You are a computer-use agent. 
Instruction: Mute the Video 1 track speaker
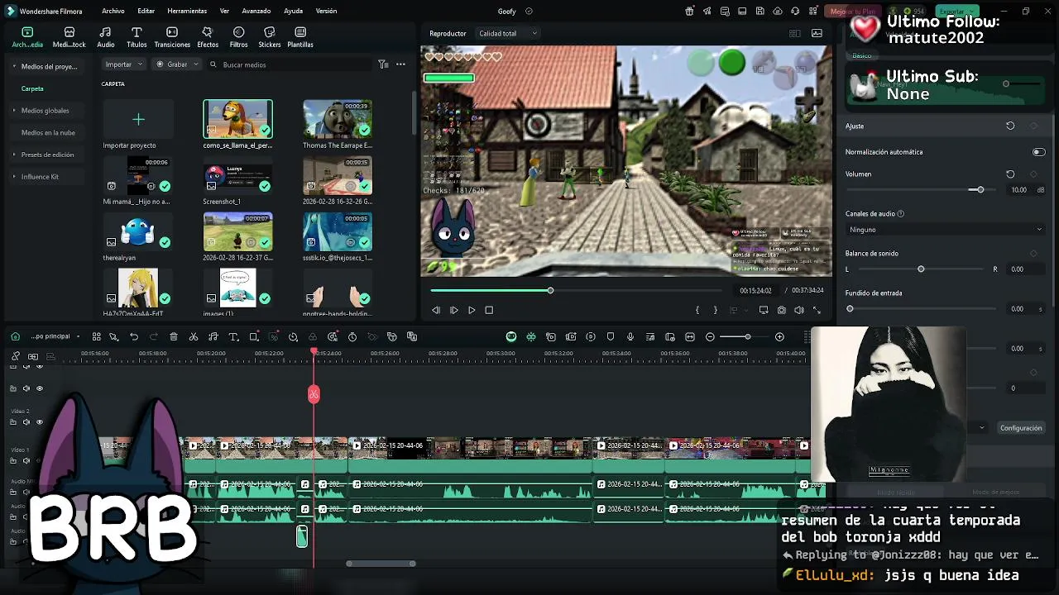[x=26, y=461]
